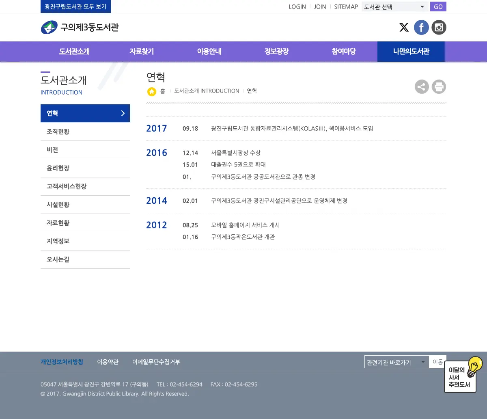Open the 이달의 사서 추천도서 lightbulb badge

(x=463, y=374)
